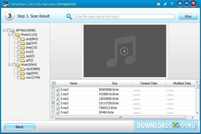Check the 1.mp3 file checkbox
201x134 pixels.
[53, 94]
